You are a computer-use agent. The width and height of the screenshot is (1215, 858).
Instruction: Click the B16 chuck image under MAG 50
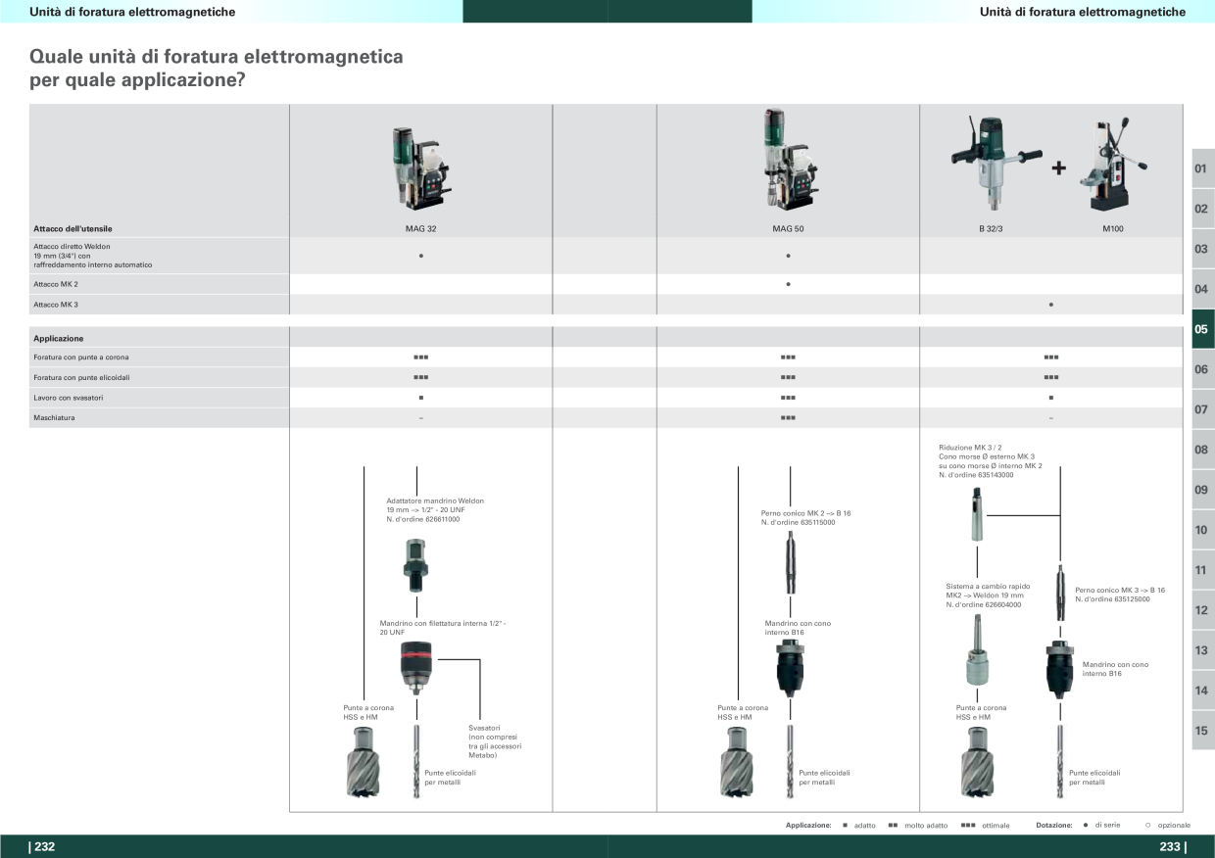coord(789,667)
